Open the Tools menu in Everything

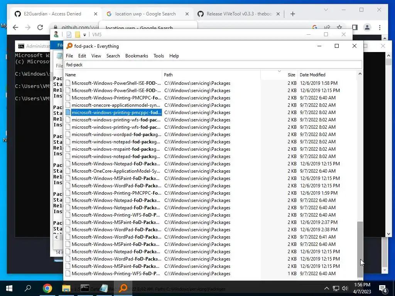click(159, 56)
